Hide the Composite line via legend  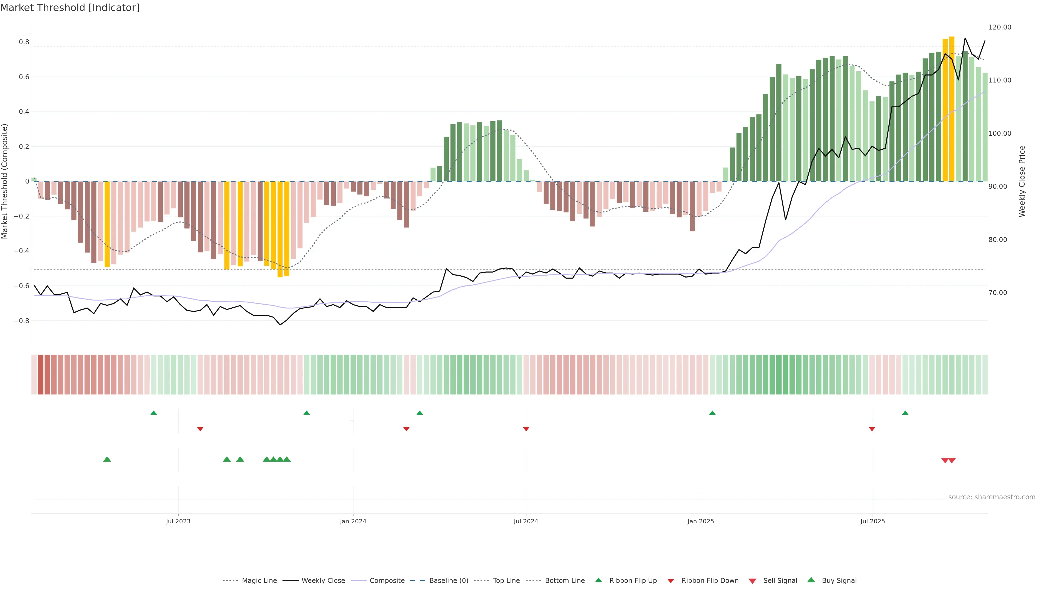(x=387, y=581)
